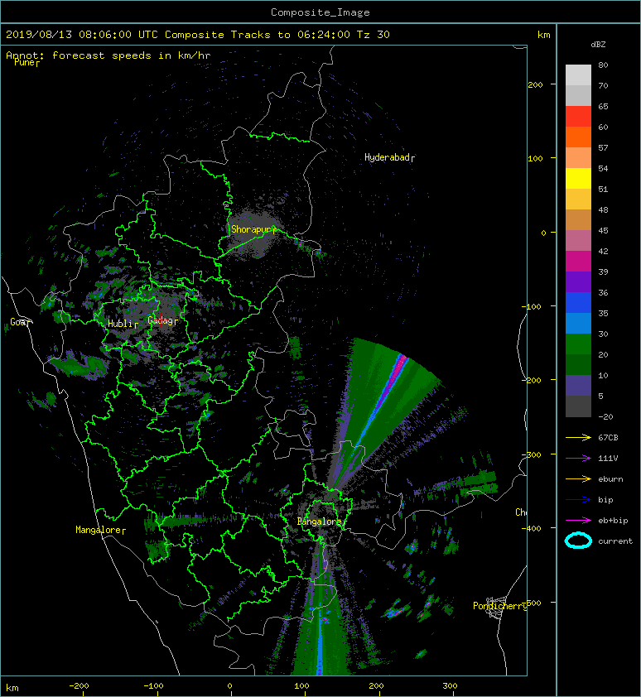Click the eb+bip legend label
This screenshot has height=697, width=641.
(x=613, y=521)
